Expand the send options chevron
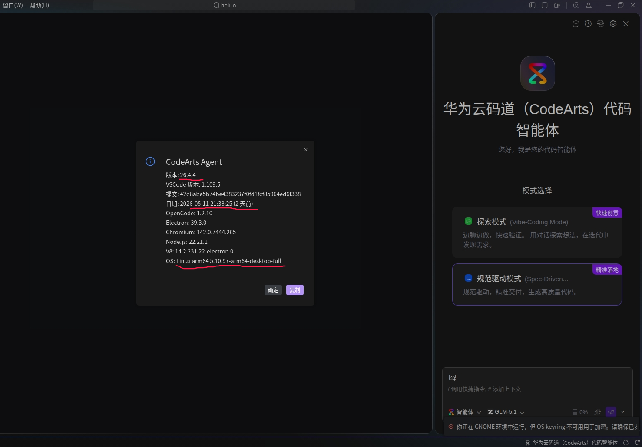 pyautogui.click(x=623, y=412)
